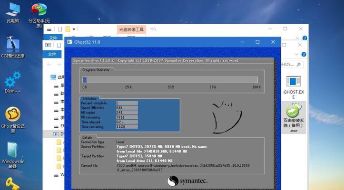This screenshot has width=344, height=190.
Task: Go back in the front Explorer window
Action: pyautogui.click(x=49, y=65)
